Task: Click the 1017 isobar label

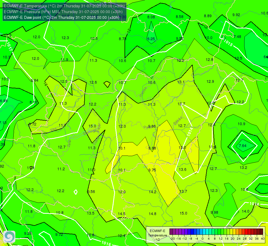Action: [9, 47]
